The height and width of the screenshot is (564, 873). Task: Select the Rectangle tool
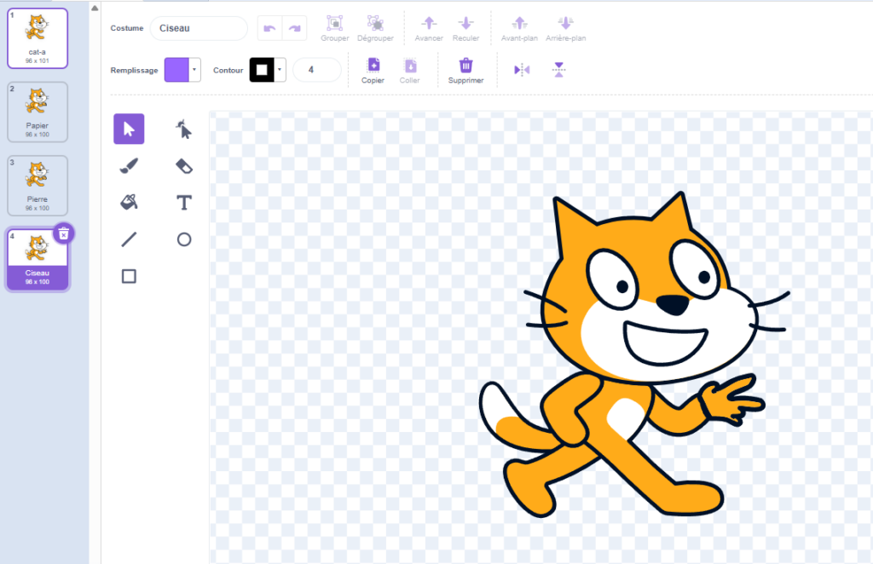(129, 276)
